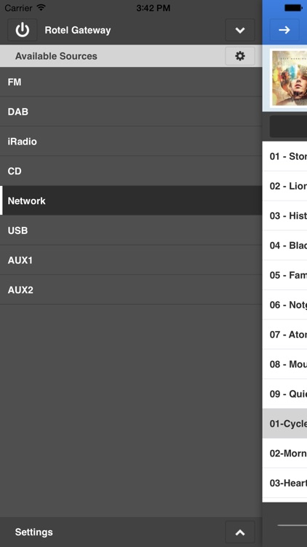The height and width of the screenshot is (547, 307).
Task: Tap the right arrow button in blue header
Action: pos(284,30)
